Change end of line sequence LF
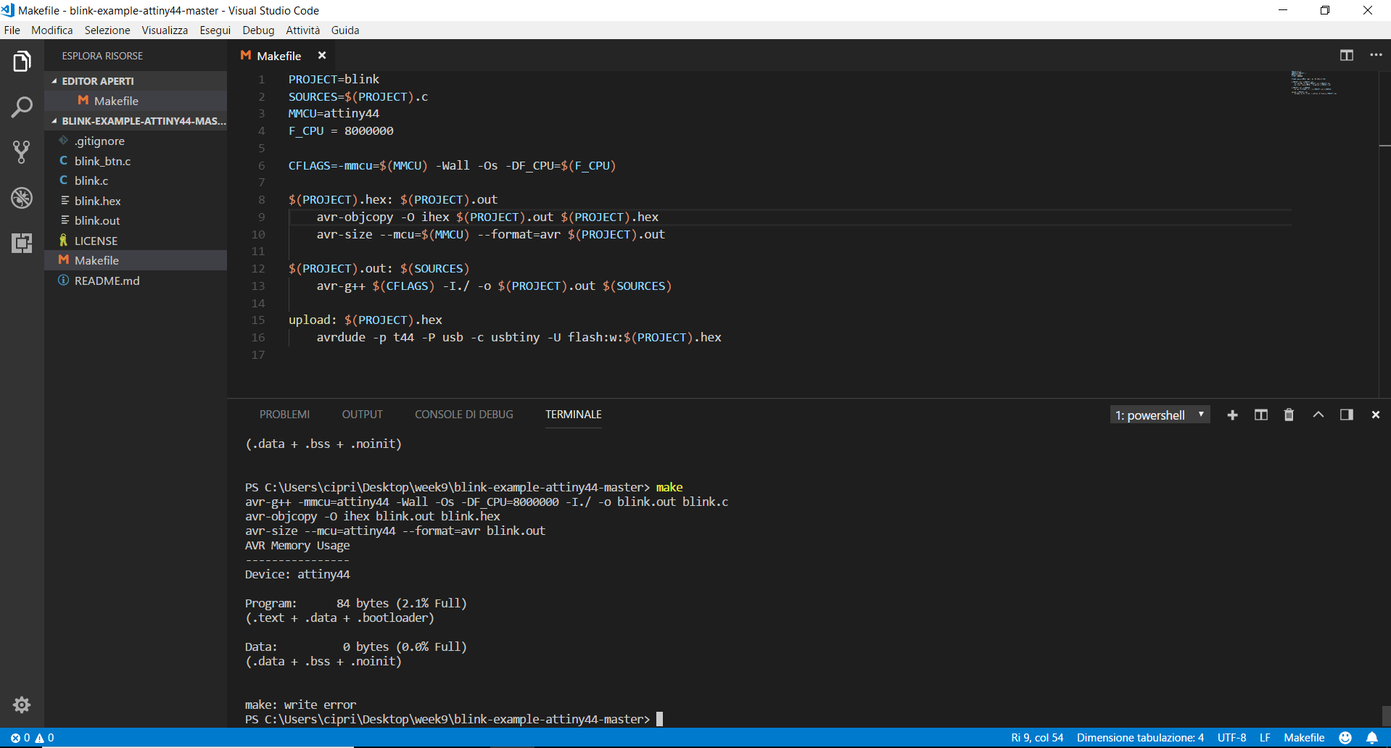 [1265, 737]
